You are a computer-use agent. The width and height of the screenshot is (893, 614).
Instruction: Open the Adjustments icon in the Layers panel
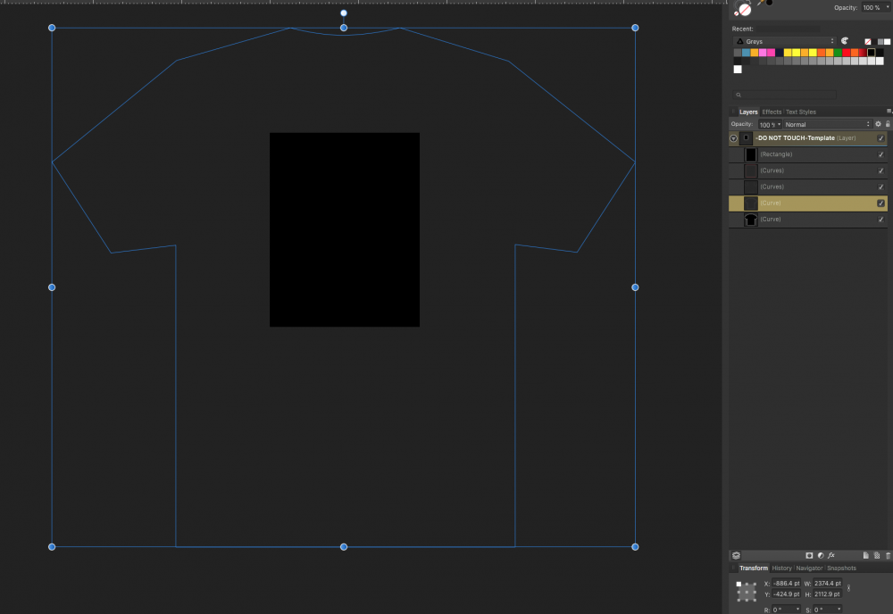pyautogui.click(x=821, y=555)
